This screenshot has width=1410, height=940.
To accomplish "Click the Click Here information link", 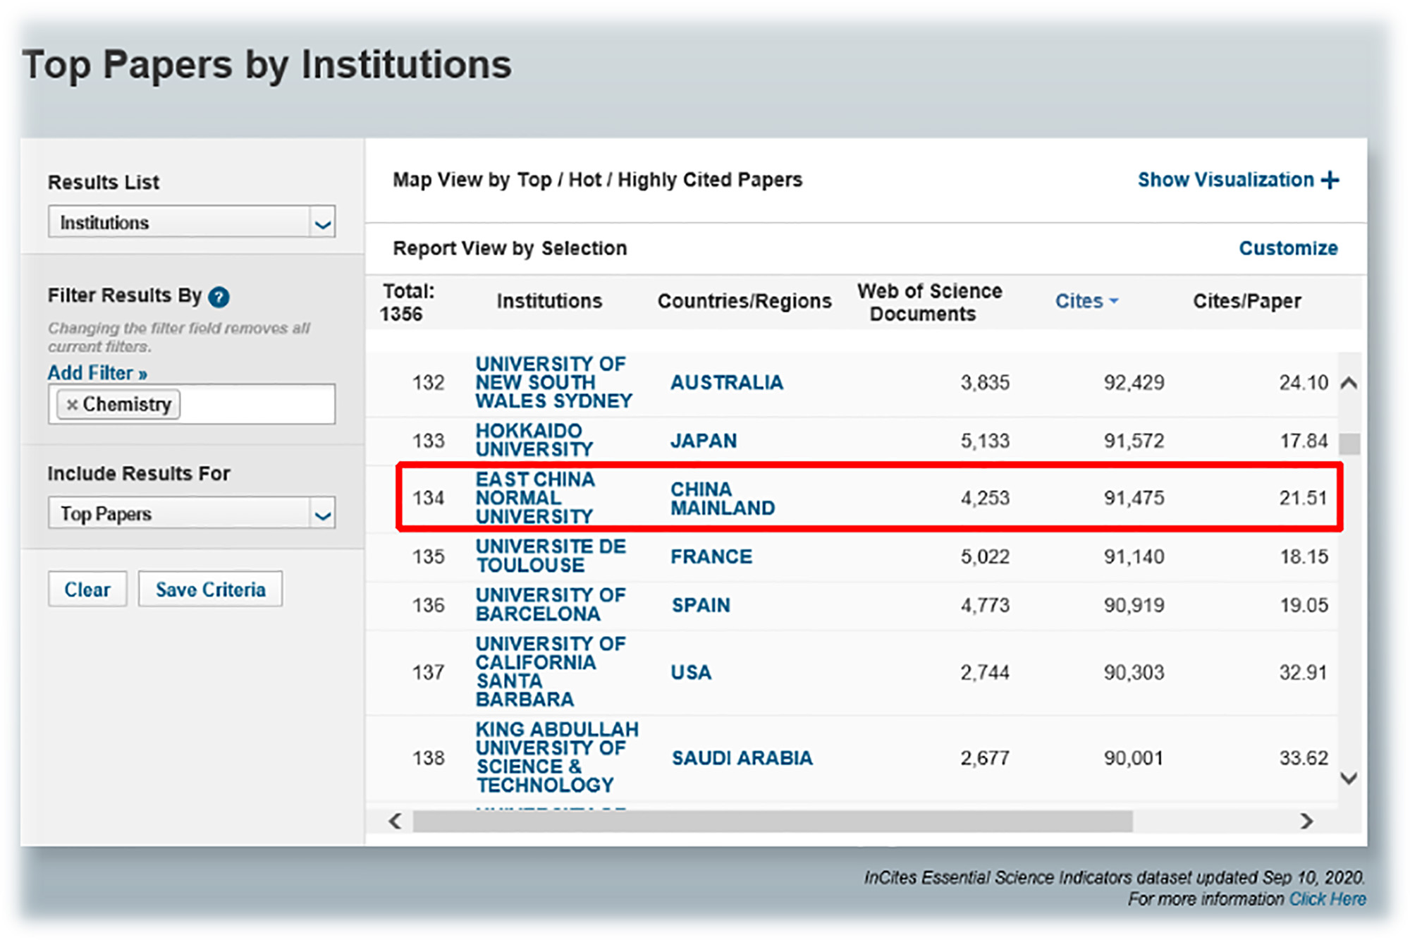I will click(x=1327, y=900).
